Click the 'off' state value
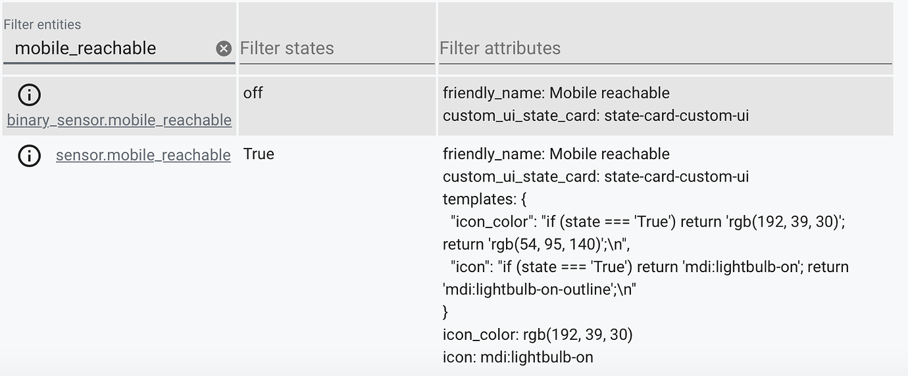The image size is (908, 376). pyautogui.click(x=253, y=93)
